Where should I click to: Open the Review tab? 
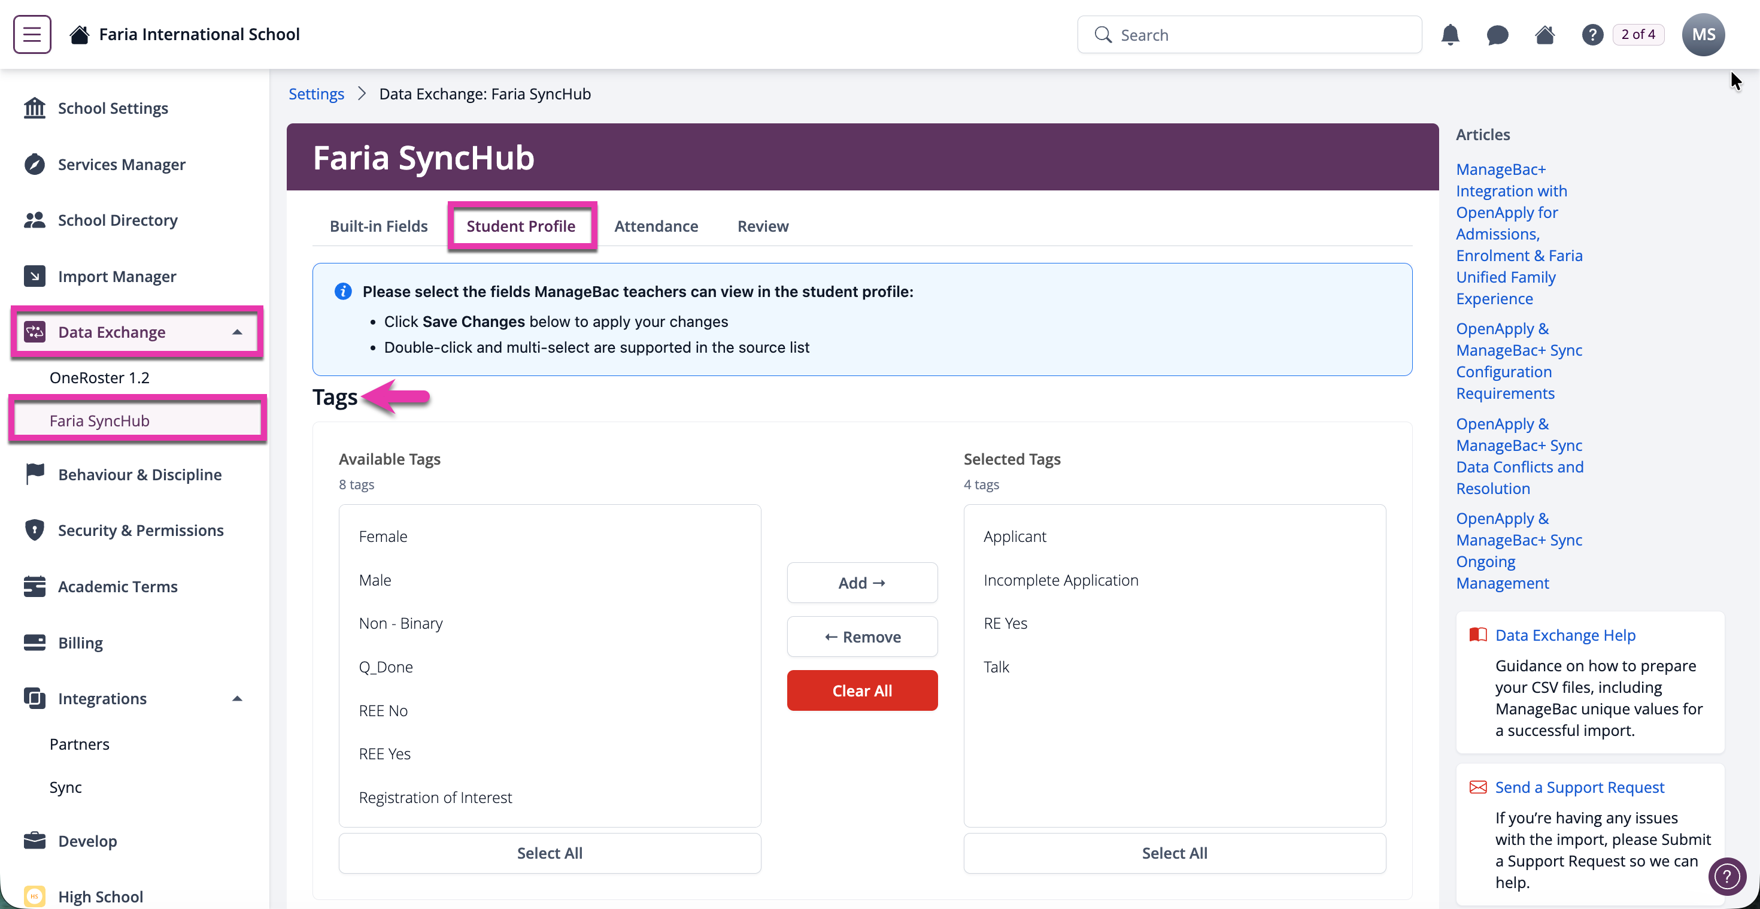click(x=763, y=226)
